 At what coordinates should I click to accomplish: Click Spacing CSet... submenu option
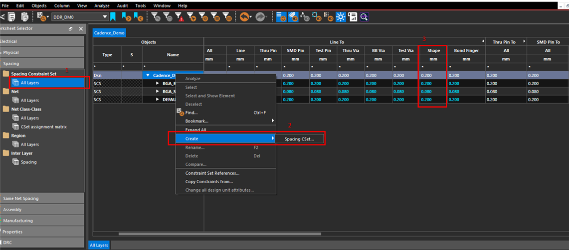pos(299,139)
